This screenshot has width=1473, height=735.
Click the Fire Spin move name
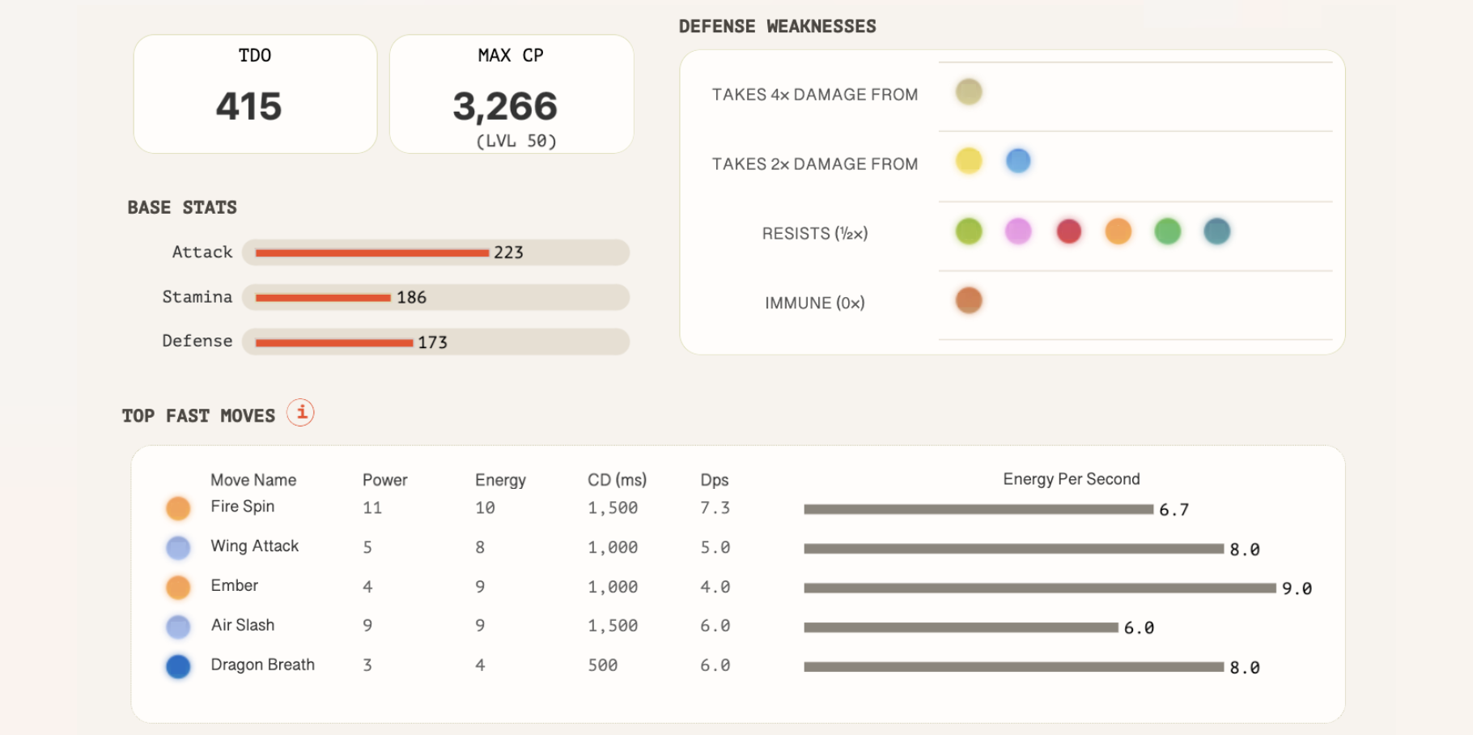[x=243, y=507]
